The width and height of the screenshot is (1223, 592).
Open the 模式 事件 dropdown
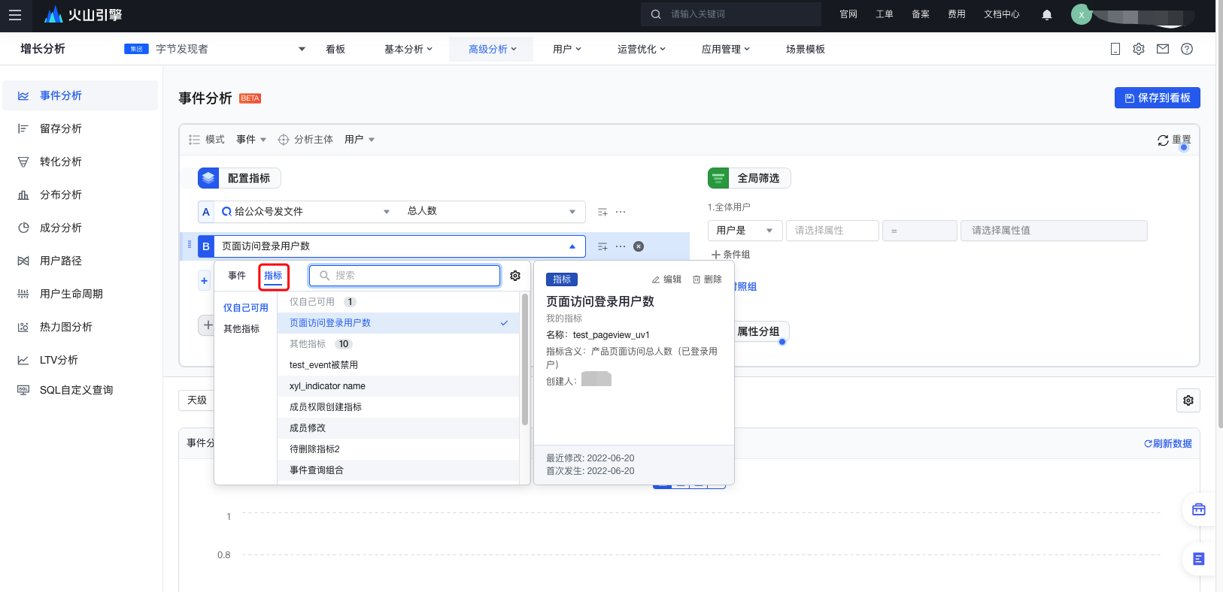[250, 140]
